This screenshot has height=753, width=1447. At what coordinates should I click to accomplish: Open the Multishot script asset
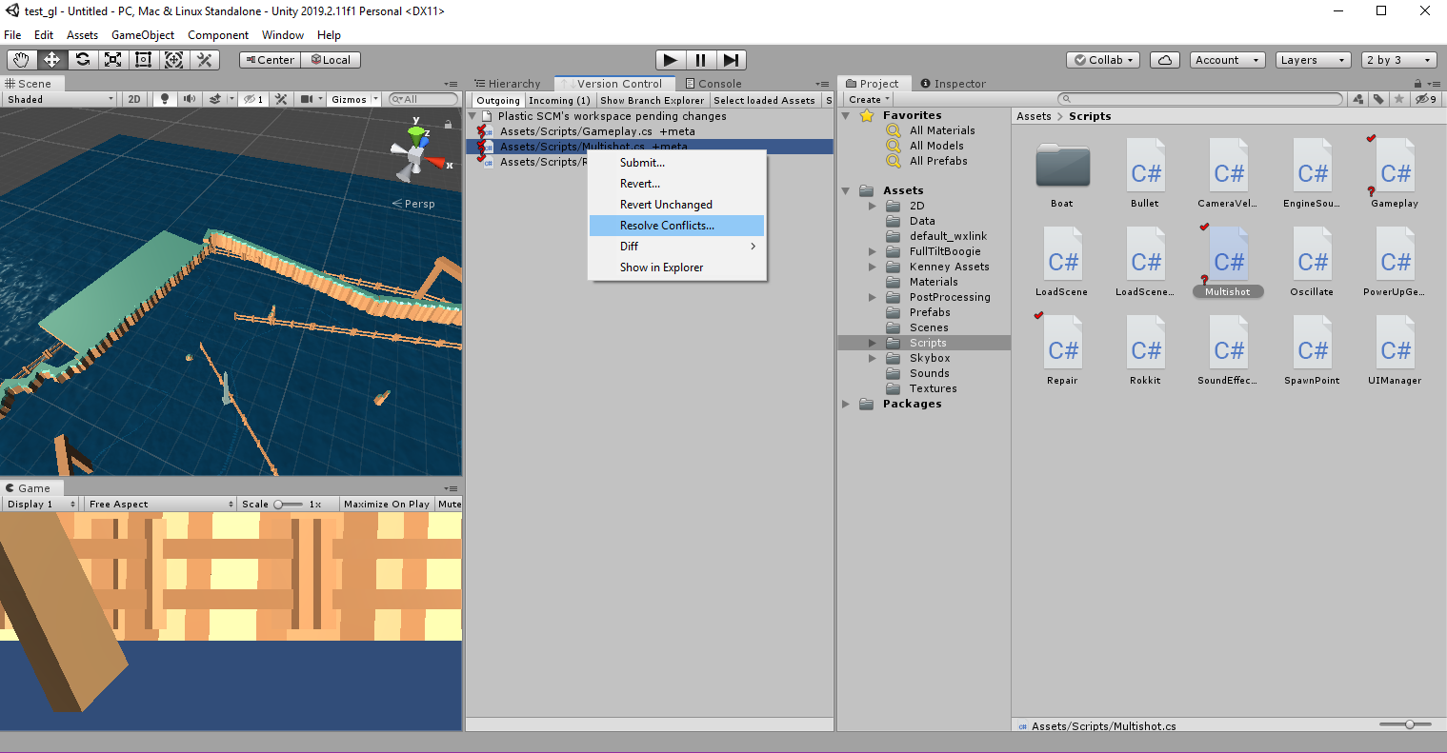coord(1228,257)
